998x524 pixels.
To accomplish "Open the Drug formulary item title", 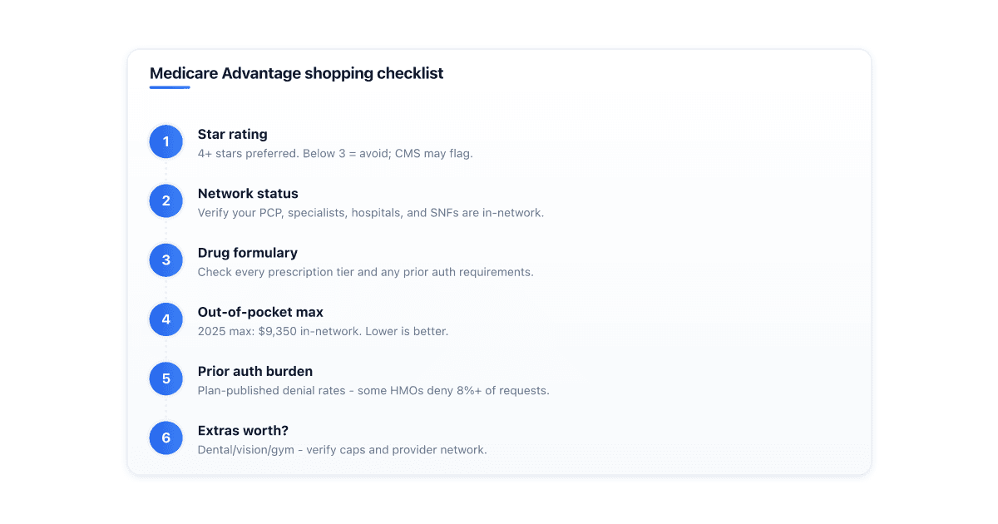I will pos(248,253).
